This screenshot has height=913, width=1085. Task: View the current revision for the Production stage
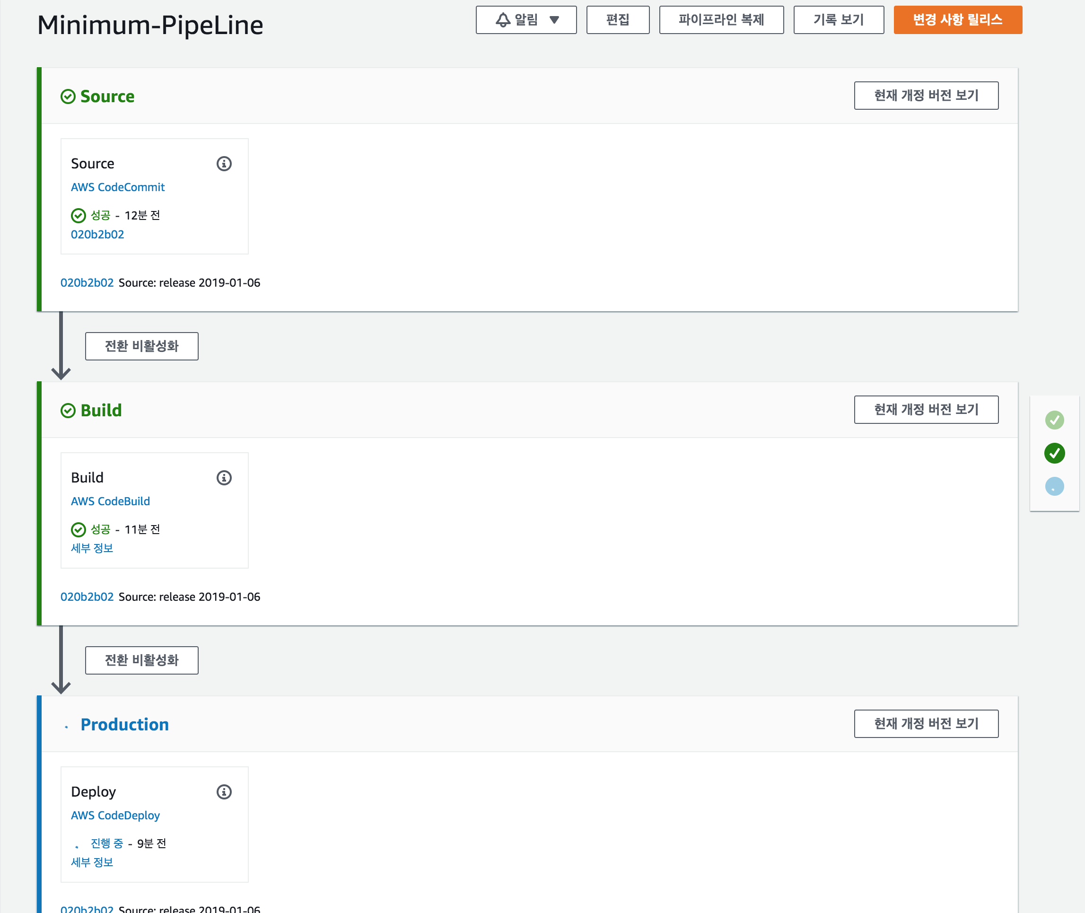click(926, 724)
